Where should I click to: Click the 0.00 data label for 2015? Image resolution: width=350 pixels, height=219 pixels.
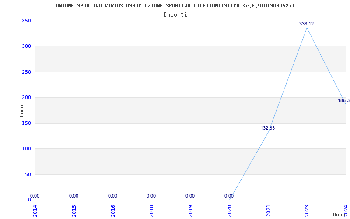[73, 196]
